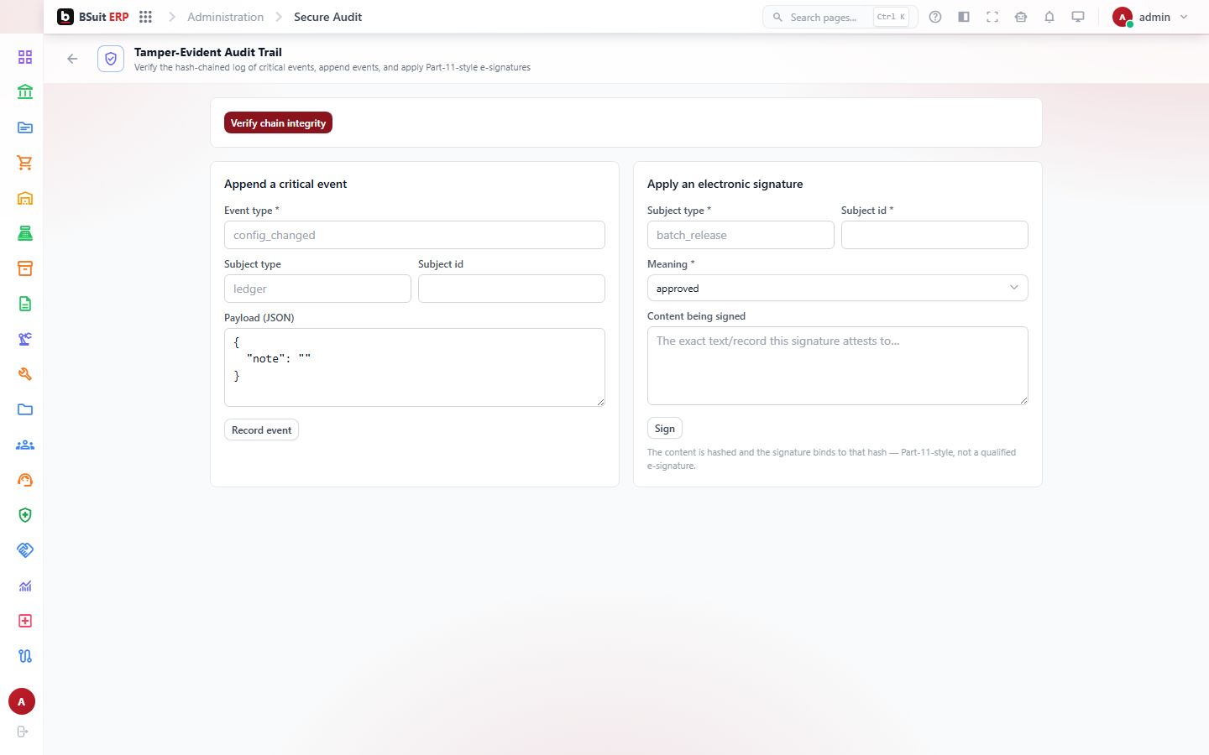Open the orange archive box sidebar icon
This screenshot has width=1209, height=755.
tap(25, 268)
